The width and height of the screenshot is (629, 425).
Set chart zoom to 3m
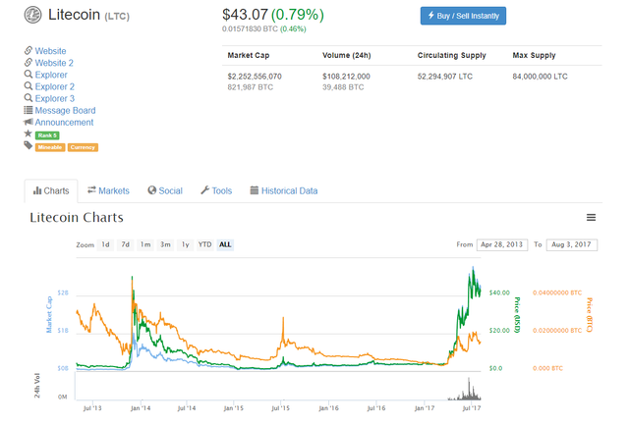(165, 244)
